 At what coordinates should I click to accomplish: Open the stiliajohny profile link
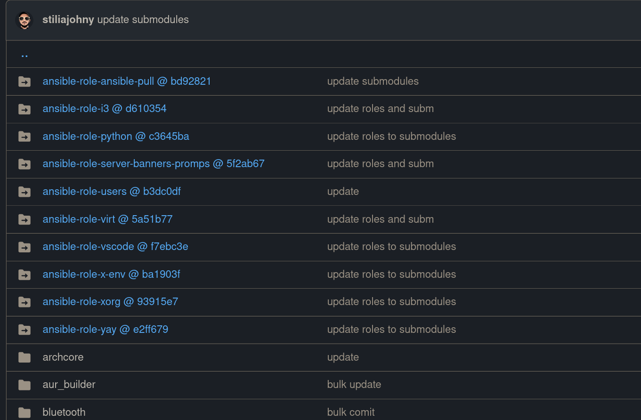pyautogui.click(x=68, y=20)
